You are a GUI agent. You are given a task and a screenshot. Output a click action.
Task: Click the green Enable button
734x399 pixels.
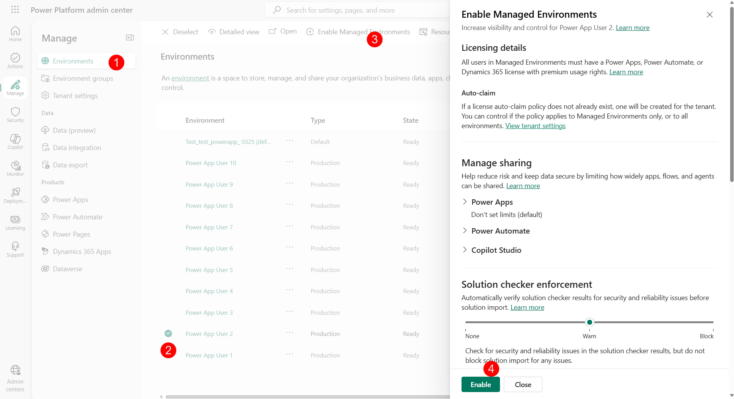tap(480, 384)
